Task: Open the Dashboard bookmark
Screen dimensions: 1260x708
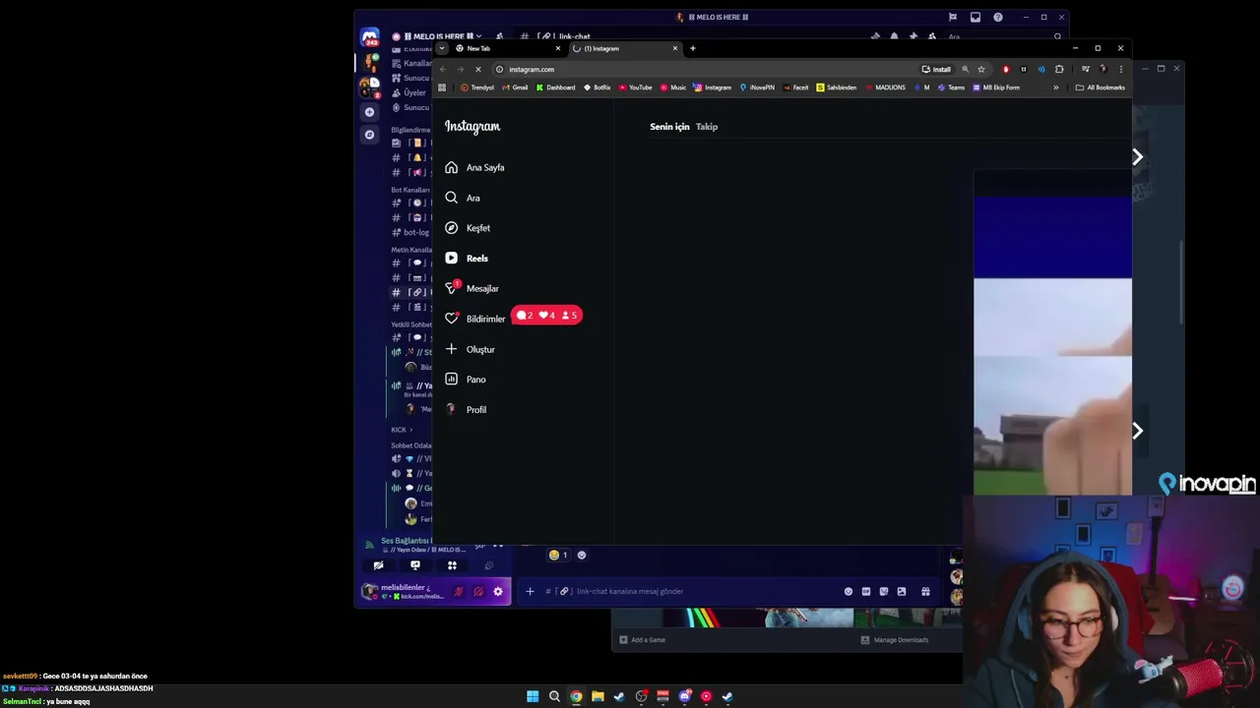Action: [x=555, y=88]
